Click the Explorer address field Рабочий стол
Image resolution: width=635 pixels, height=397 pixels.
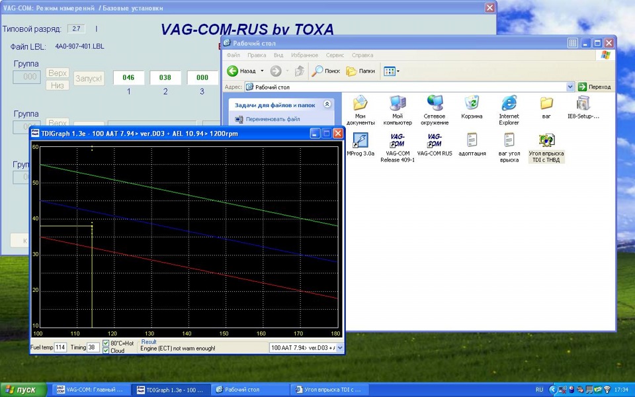405,87
